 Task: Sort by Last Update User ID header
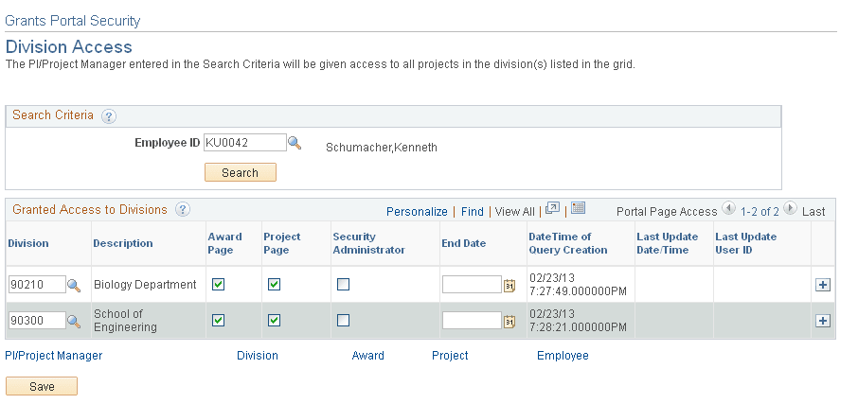point(746,243)
